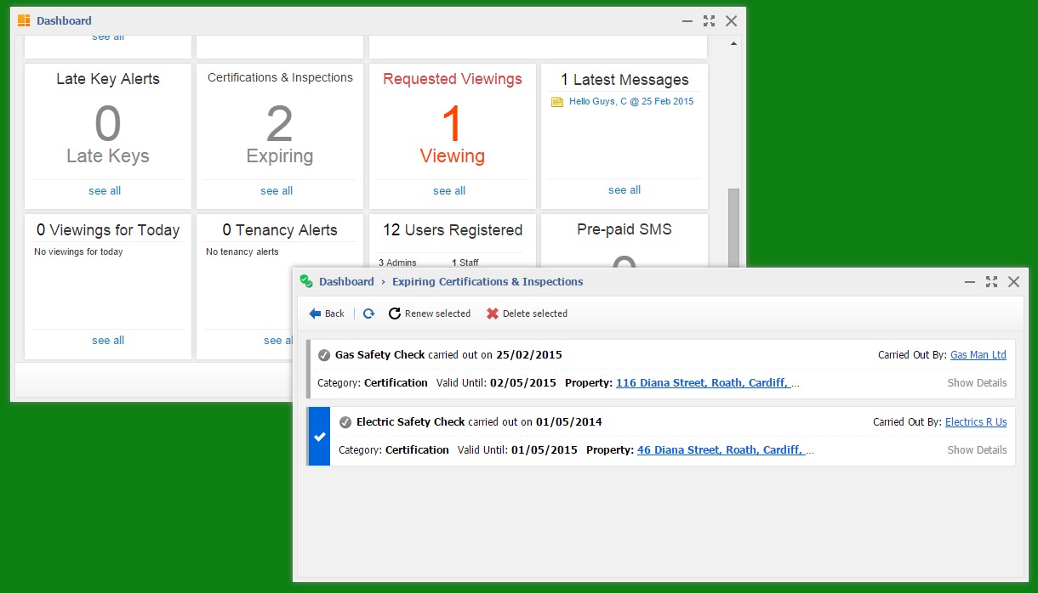Click the yellow note message icon
Viewport: 1038px width, 593px height.
[557, 102]
